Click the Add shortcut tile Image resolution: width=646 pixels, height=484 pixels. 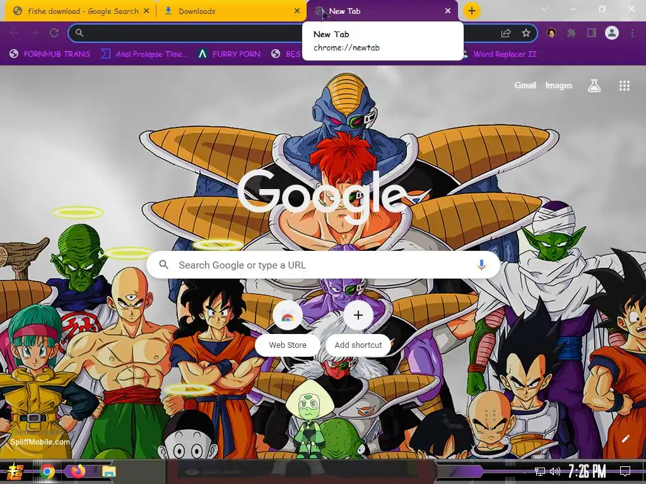pos(358,329)
